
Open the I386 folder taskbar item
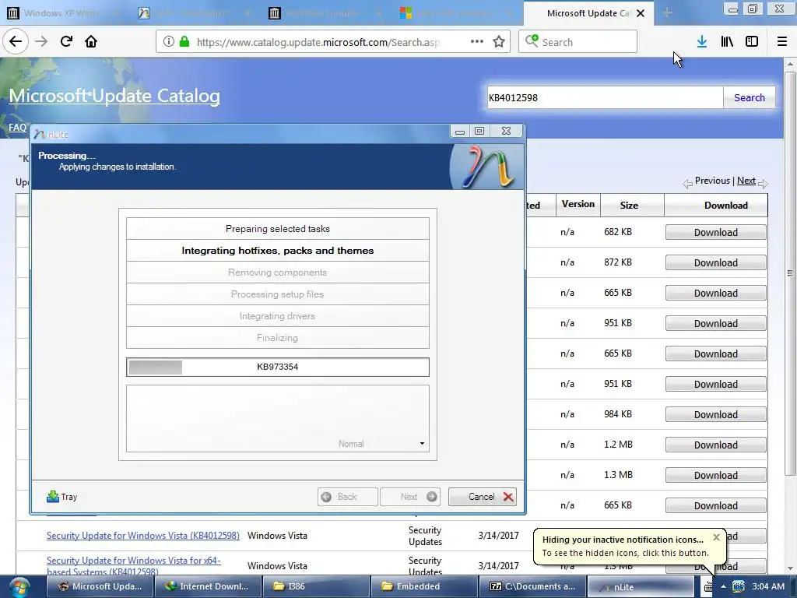(x=315, y=586)
